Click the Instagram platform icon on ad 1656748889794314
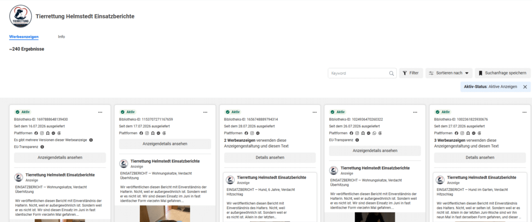This screenshot has width=532, height=222. [x=252, y=133]
